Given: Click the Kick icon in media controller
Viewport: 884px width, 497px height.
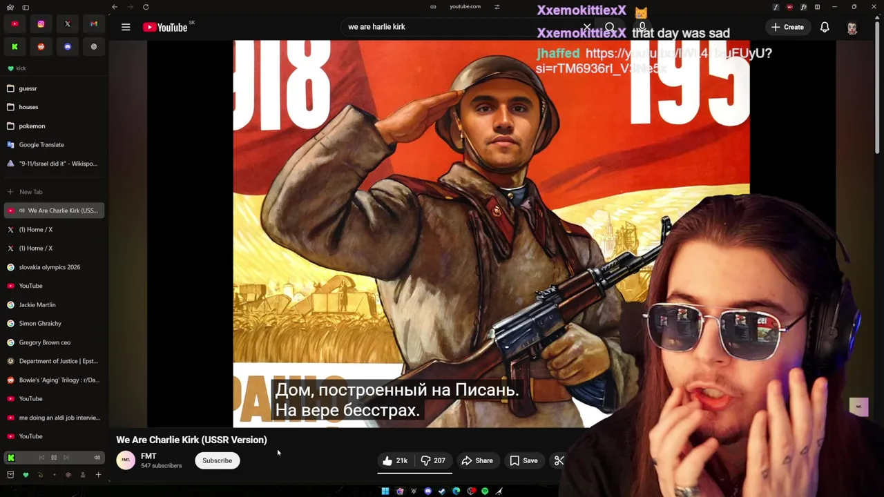Looking at the screenshot, I should coord(11,458).
